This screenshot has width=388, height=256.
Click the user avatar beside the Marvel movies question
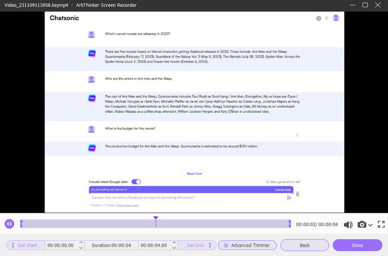click(91, 34)
